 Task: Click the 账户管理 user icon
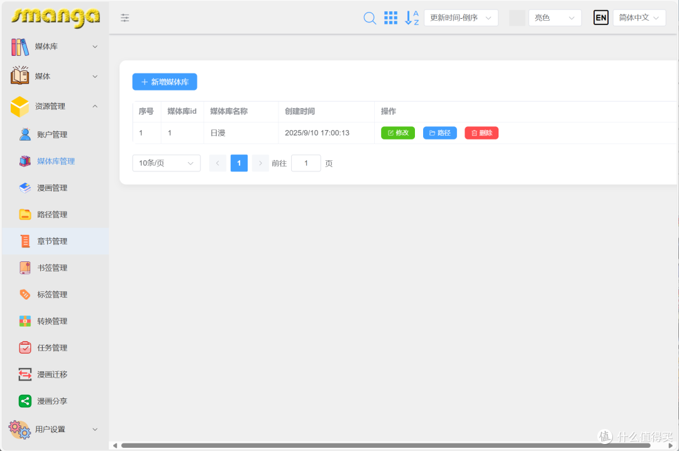[x=25, y=134]
